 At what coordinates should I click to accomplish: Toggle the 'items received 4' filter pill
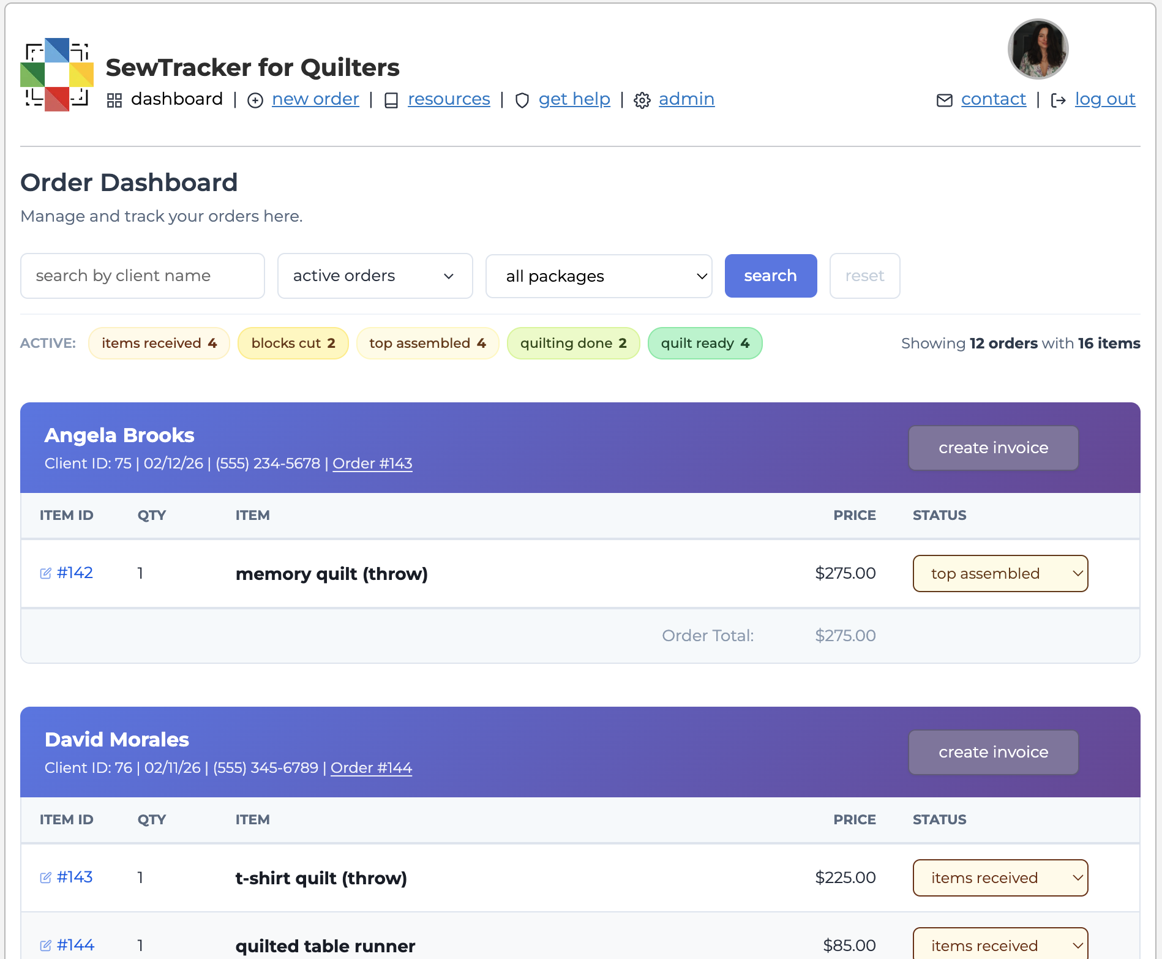click(x=159, y=343)
